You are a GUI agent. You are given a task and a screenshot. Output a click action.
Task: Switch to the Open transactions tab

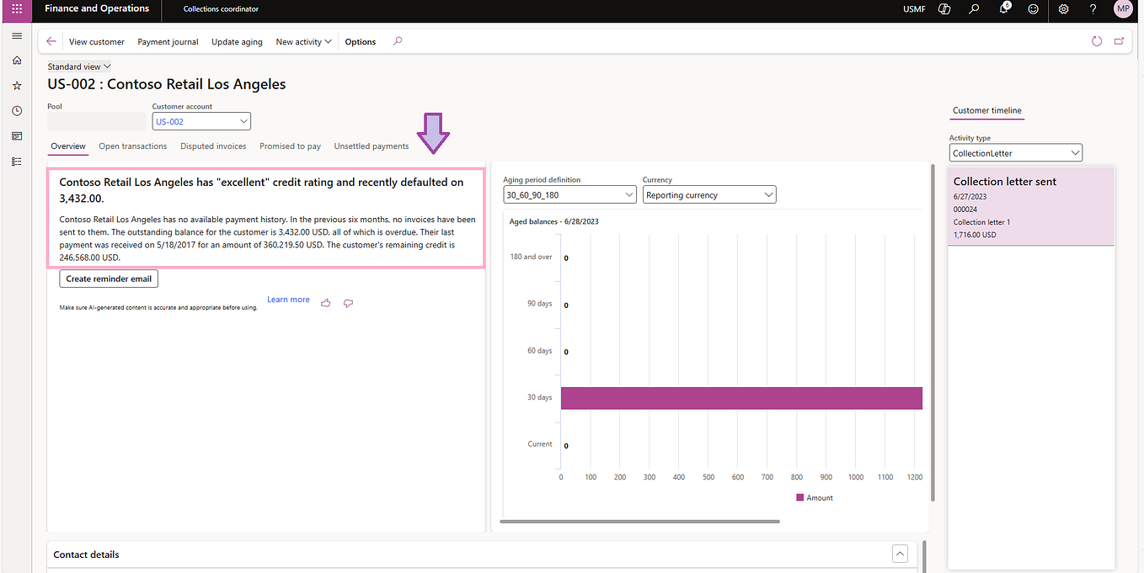click(x=132, y=146)
